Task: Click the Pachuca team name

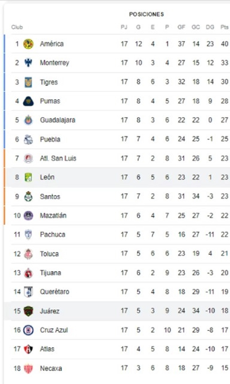Action: point(53,234)
